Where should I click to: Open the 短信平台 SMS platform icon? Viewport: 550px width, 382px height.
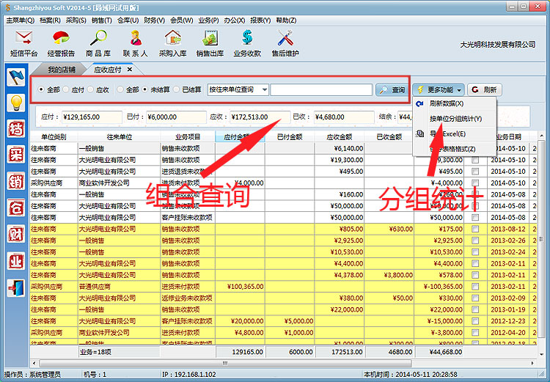point(23,43)
